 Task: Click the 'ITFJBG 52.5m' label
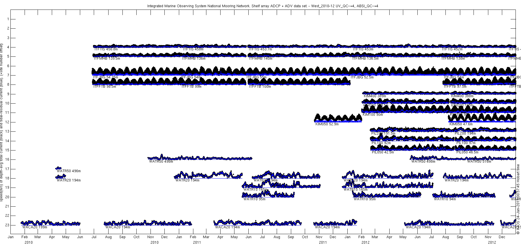[362, 77]
